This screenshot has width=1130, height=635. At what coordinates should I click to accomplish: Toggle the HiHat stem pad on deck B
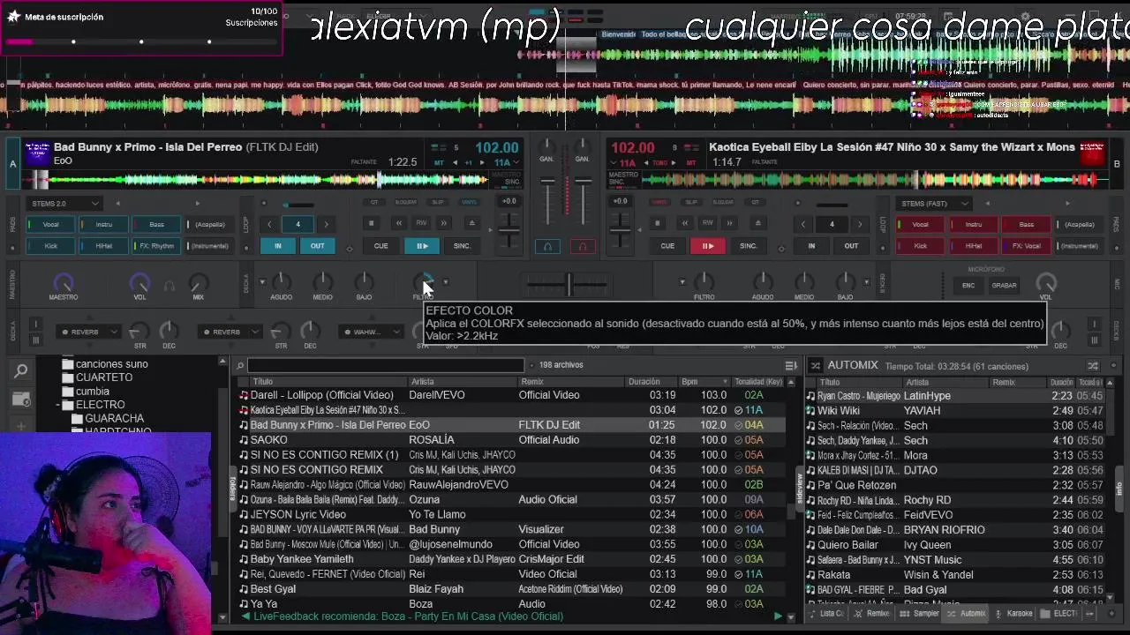click(974, 246)
